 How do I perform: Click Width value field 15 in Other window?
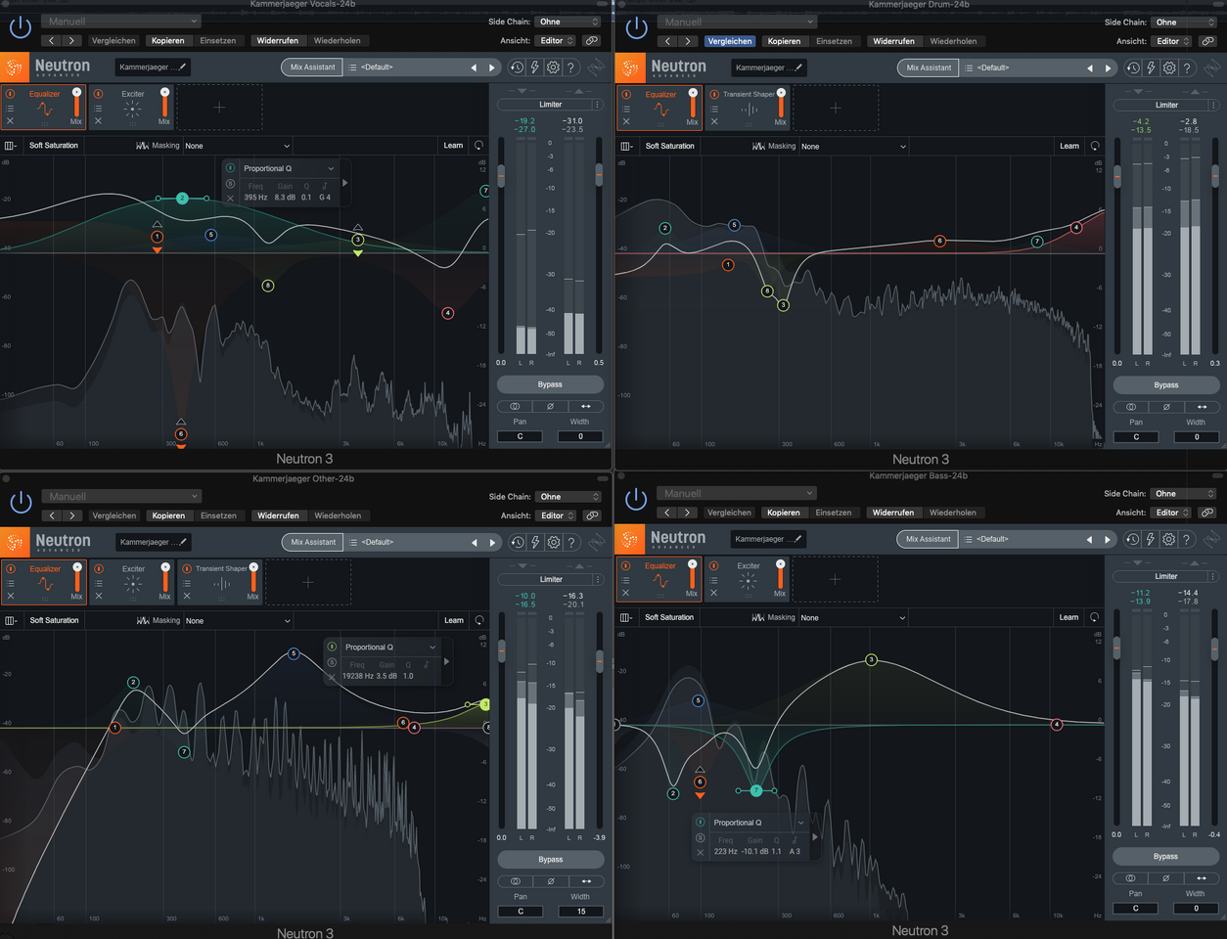tap(580, 912)
